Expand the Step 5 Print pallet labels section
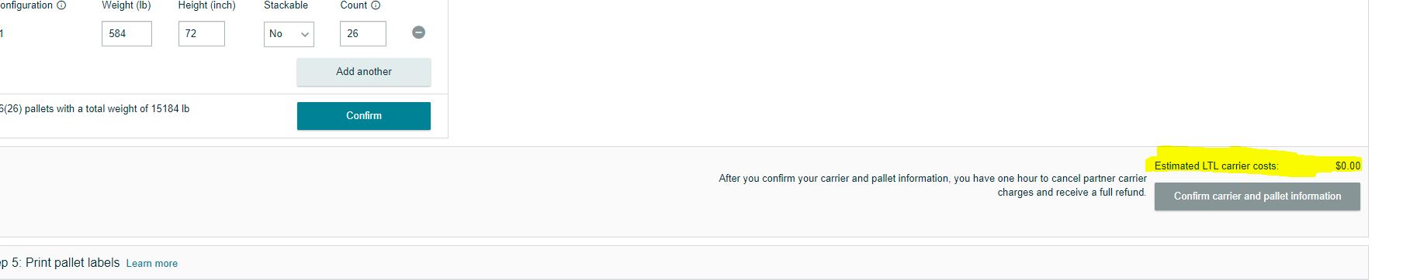This screenshot has height=280, width=1403. click(683, 263)
